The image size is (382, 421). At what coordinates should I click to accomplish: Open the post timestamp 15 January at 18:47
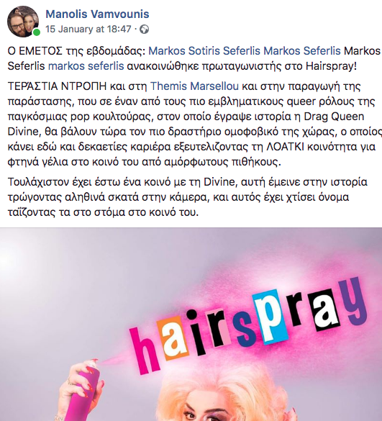[x=88, y=29]
